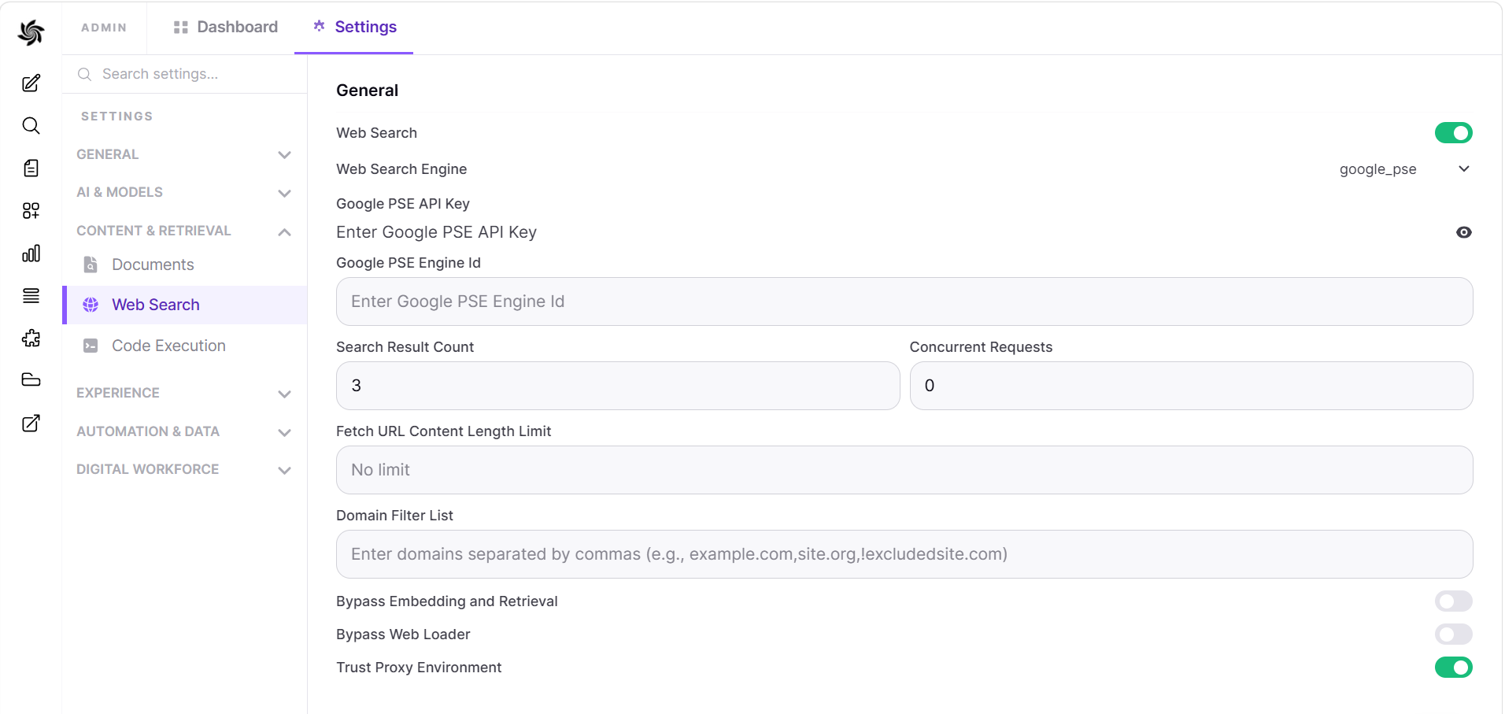Image resolution: width=1505 pixels, height=714 pixels.
Task: Open the notes document icon in left rail
Action: tap(31, 168)
